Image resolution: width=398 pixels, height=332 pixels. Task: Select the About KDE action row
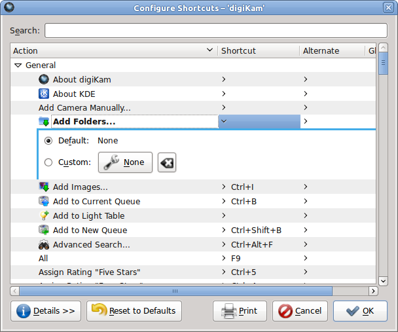pyautogui.click(x=193, y=94)
